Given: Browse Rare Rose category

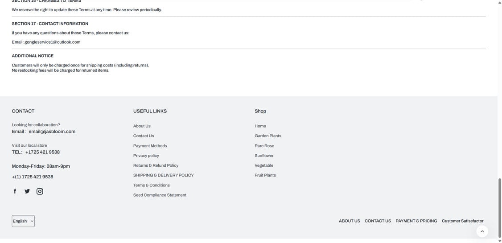Looking at the screenshot, I should (264, 146).
